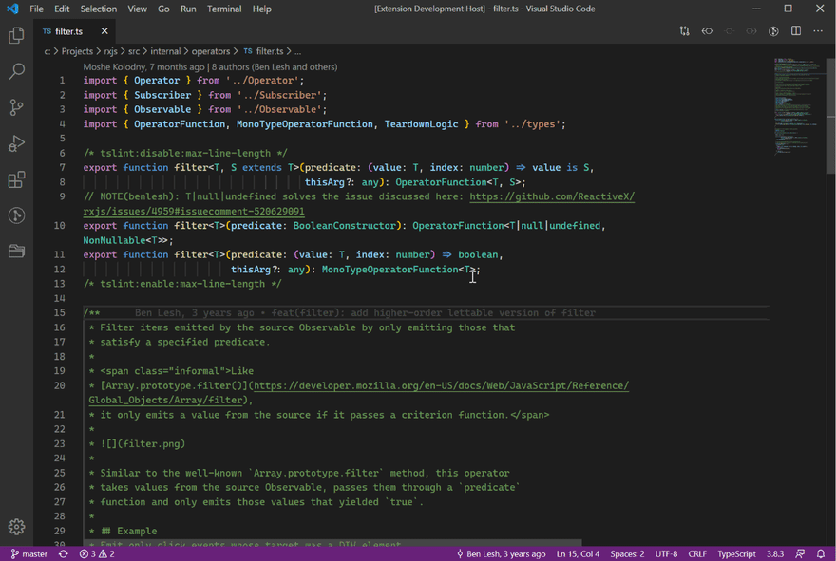836x561 pixels.
Task: Expand the src breadcrumb segment
Action: 134,51
